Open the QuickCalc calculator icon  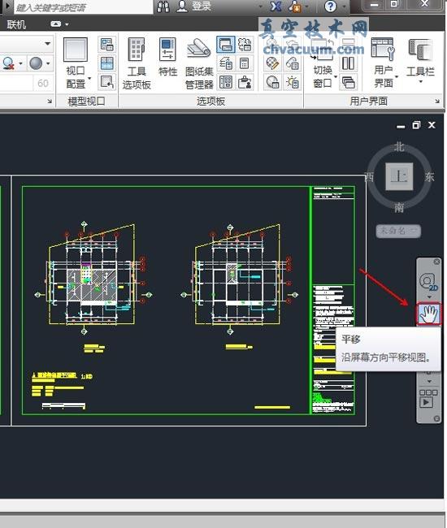click(x=245, y=63)
